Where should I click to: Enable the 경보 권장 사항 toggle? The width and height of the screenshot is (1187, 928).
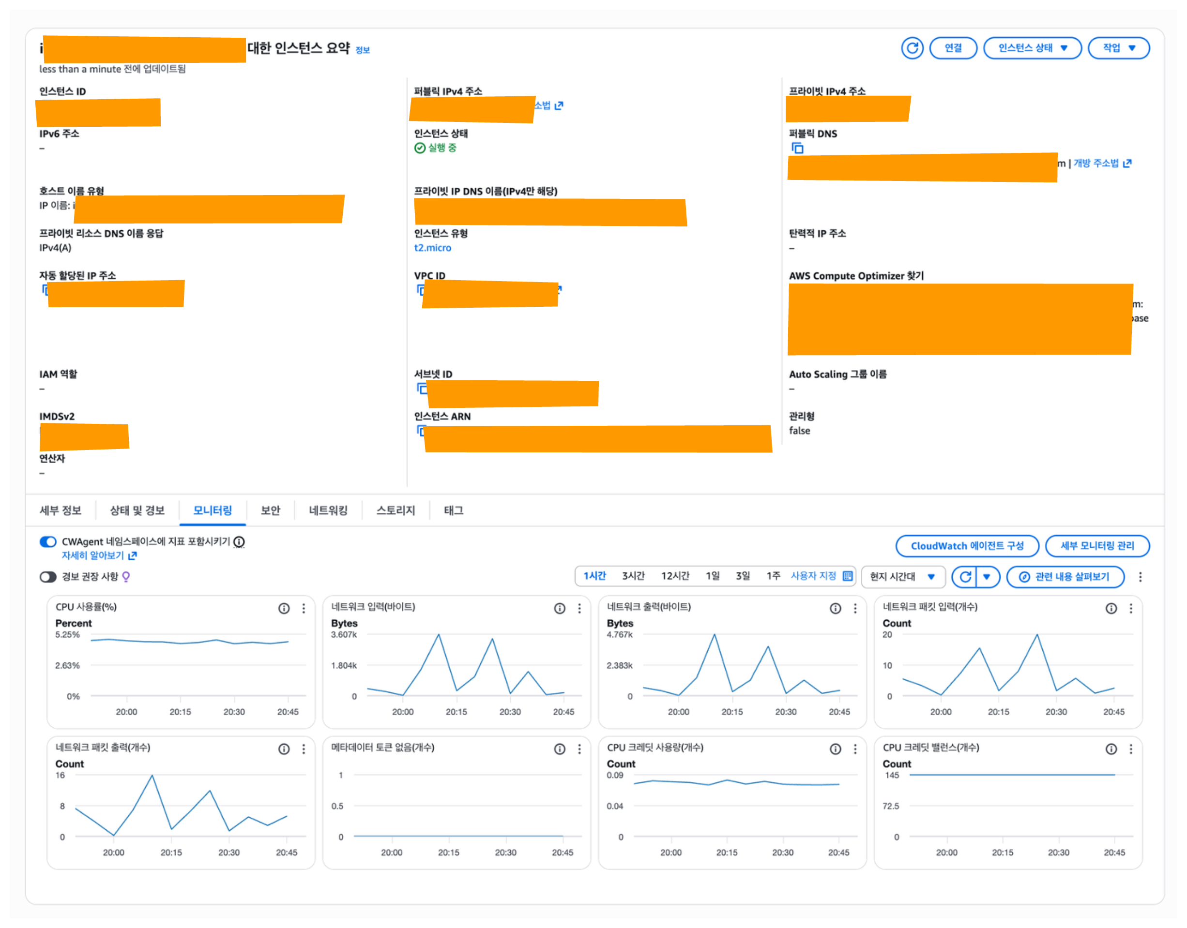[x=48, y=576]
